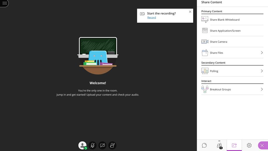Dismiss the Start the recording prompt
The height and width of the screenshot is (151, 268).
tap(190, 12)
